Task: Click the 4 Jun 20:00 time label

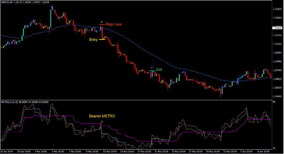Action: (247, 151)
